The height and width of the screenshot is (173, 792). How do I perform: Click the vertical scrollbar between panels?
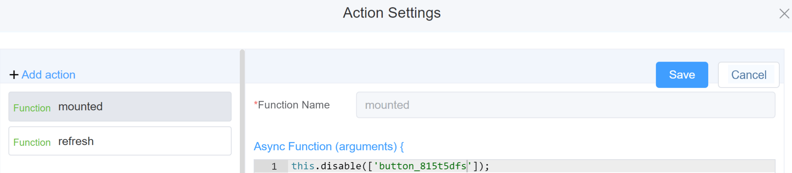242,111
